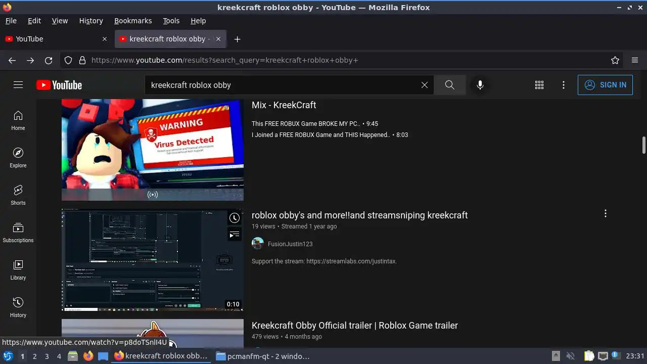The width and height of the screenshot is (647, 364).
Task: Open options menu for streamsniping video
Action: pos(605,214)
